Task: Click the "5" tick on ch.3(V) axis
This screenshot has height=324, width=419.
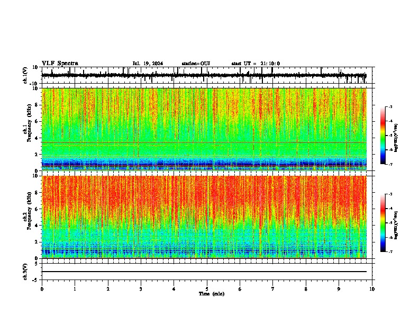Action: (37, 264)
